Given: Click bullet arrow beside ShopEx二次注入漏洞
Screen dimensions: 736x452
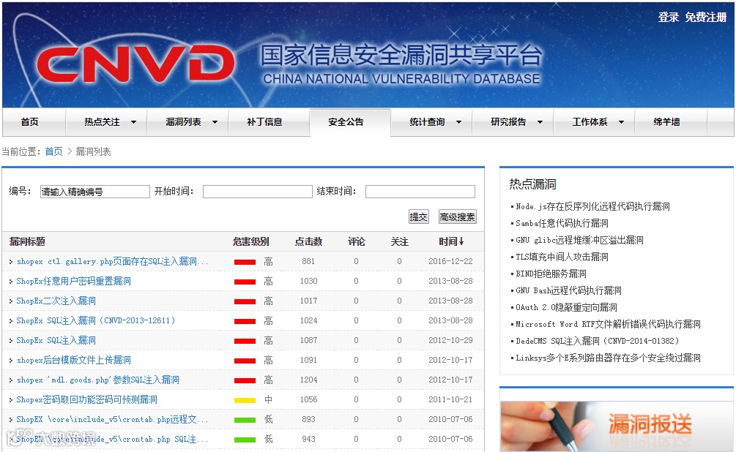Looking at the screenshot, I should (11, 301).
